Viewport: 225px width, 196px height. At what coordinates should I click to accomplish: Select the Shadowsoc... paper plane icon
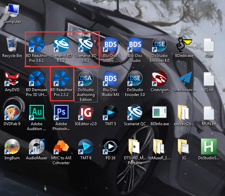pyautogui.click(x=184, y=79)
